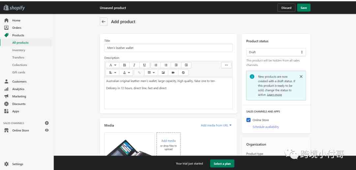
Task: Click the green Save button
Action: (304, 8)
